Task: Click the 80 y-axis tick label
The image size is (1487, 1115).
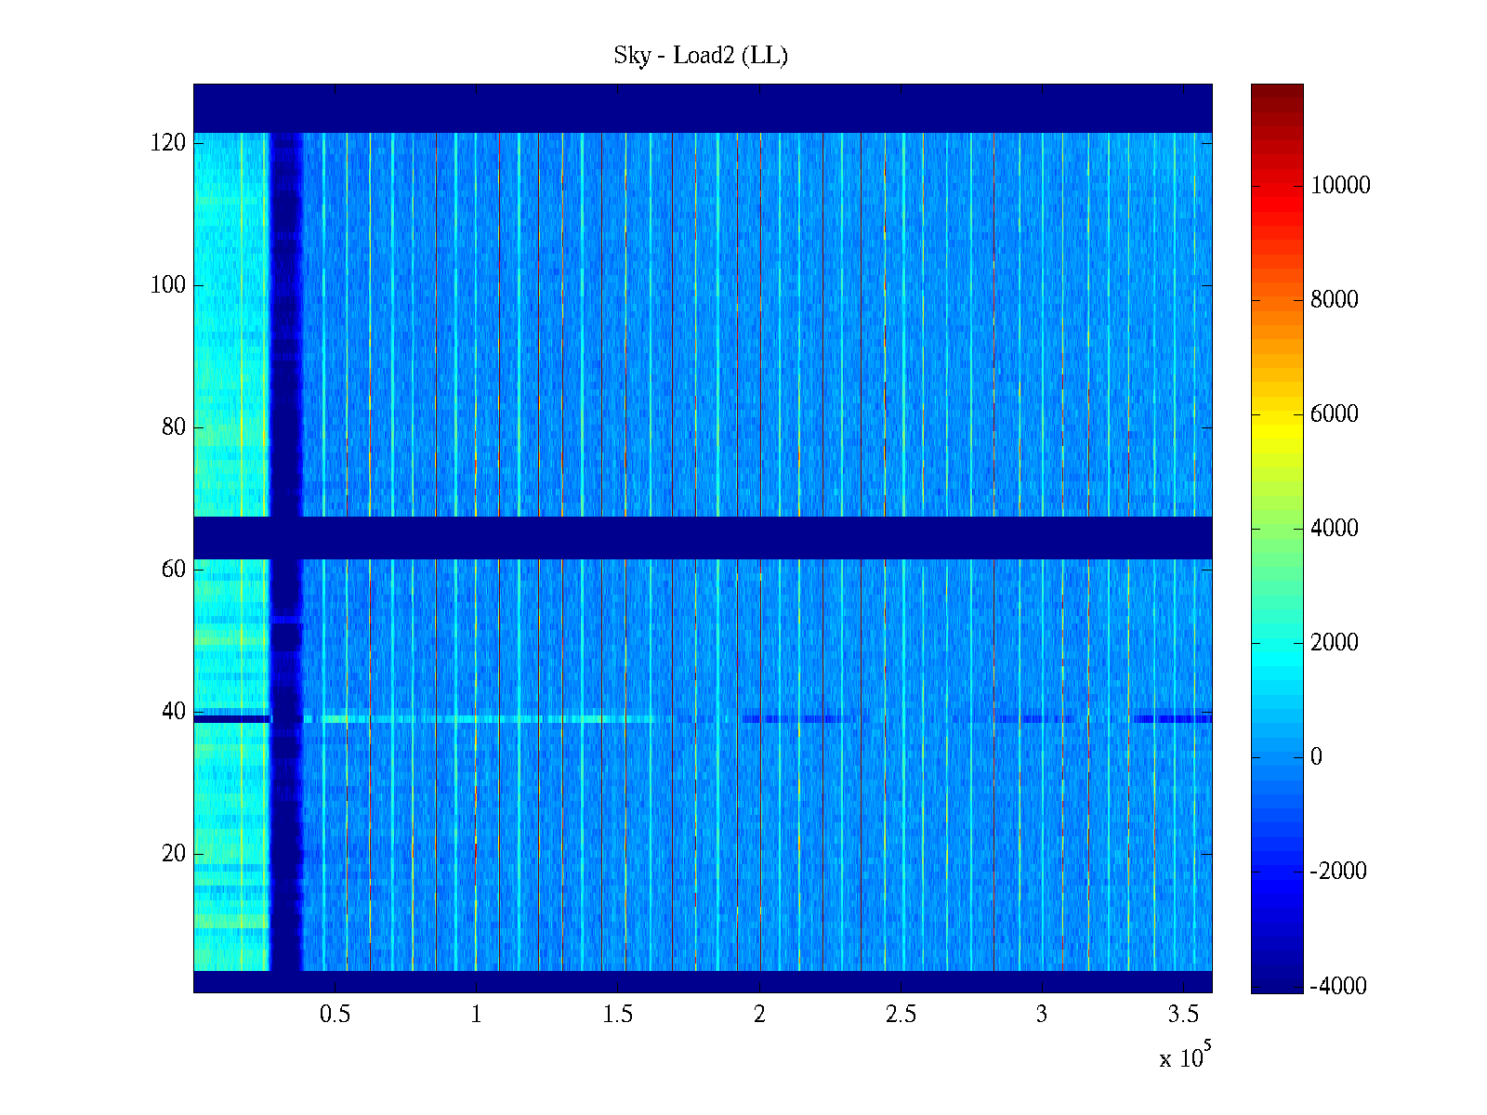Action: pos(174,427)
